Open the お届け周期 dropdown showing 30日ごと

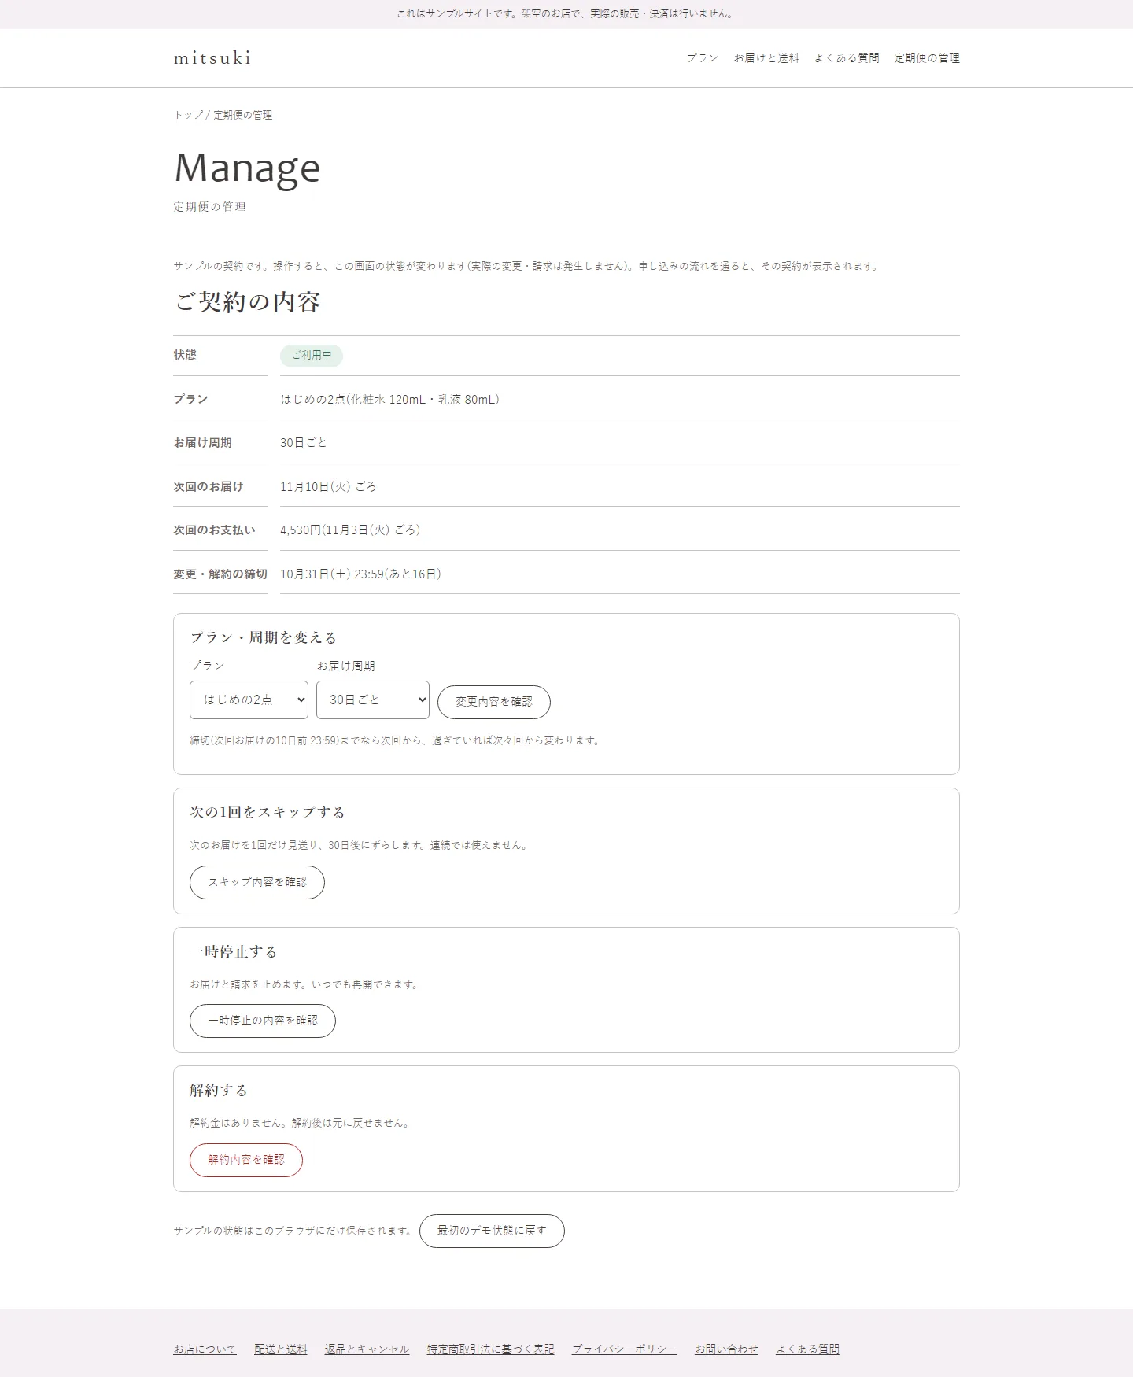(373, 700)
